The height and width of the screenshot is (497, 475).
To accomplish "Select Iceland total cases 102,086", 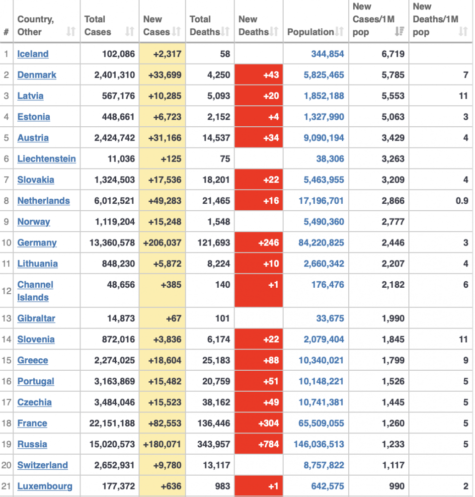I will (x=119, y=54).
